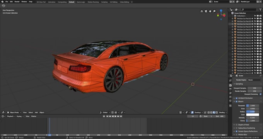Open the outliner editor type dropdown
Viewport: 263px width, 139px height.
232,10
